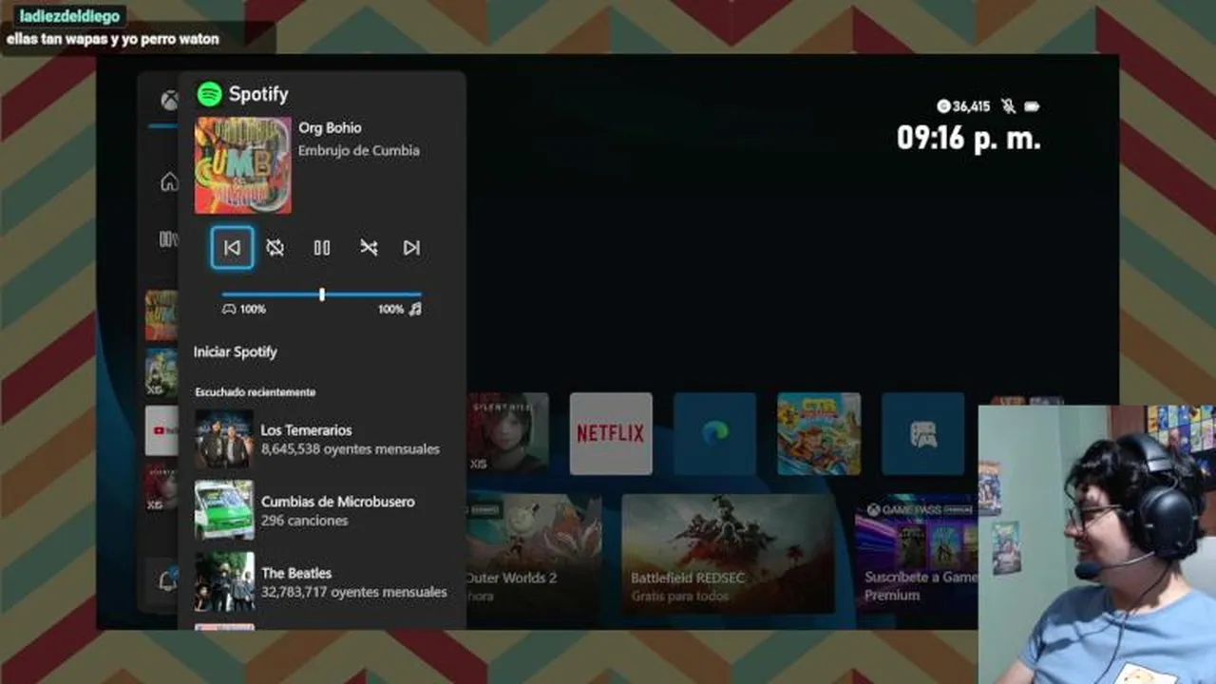The height and width of the screenshot is (684, 1216).
Task: Open the Embrujo de Cumbia album art
Action: click(x=243, y=165)
